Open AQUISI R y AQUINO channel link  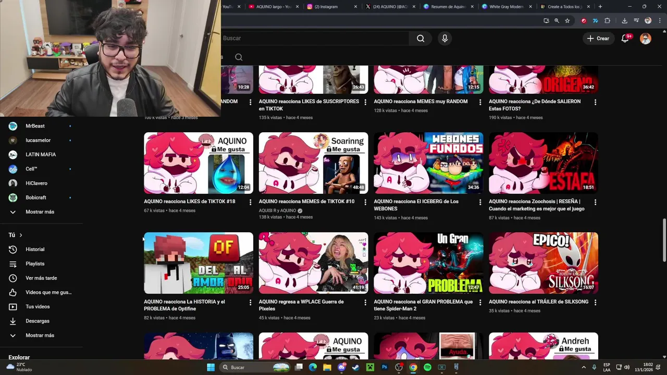coord(277,210)
